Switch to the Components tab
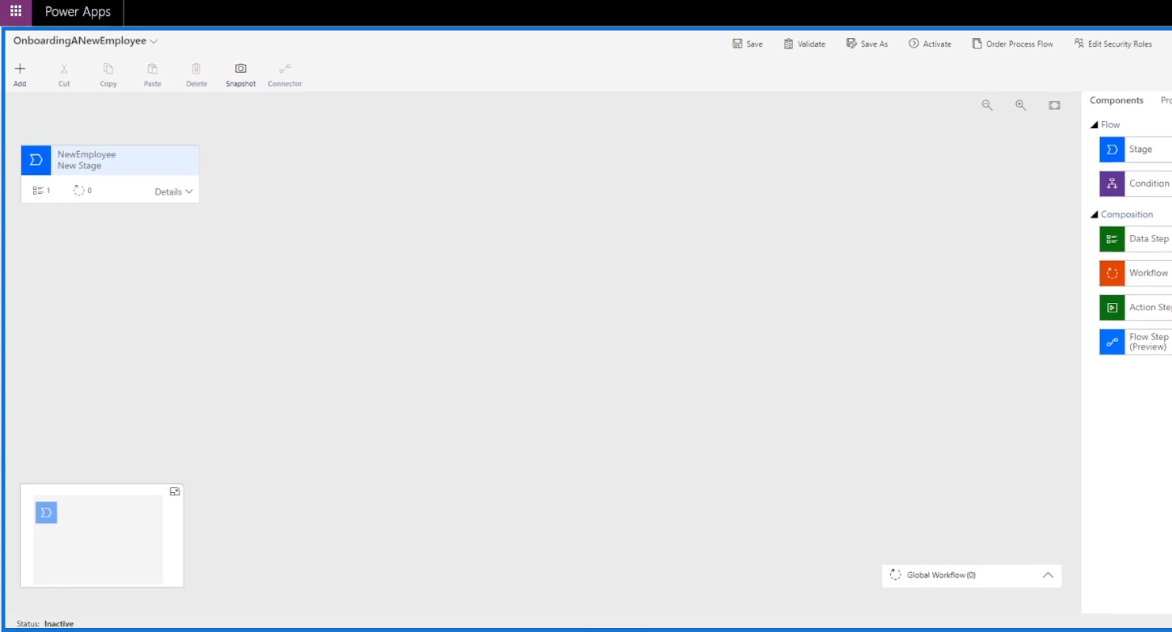1172x632 pixels. point(1117,100)
